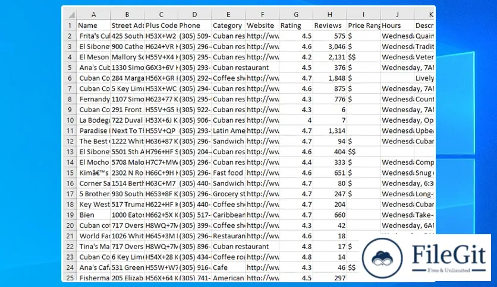Select the 'Street Ad' header cell
The image size is (497, 287).
pyautogui.click(x=127, y=25)
